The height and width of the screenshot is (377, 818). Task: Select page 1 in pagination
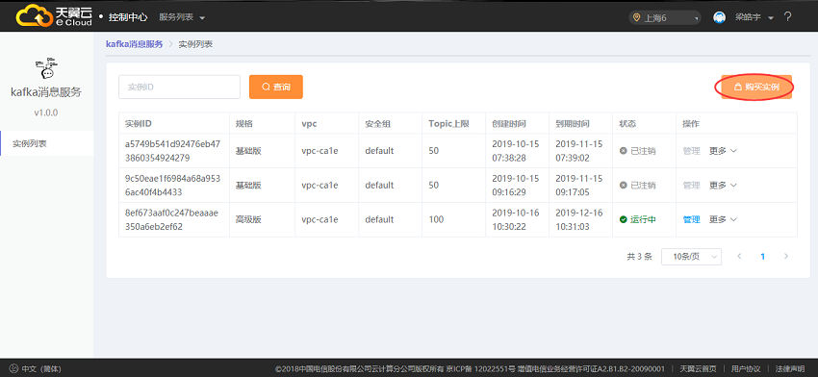tap(763, 257)
